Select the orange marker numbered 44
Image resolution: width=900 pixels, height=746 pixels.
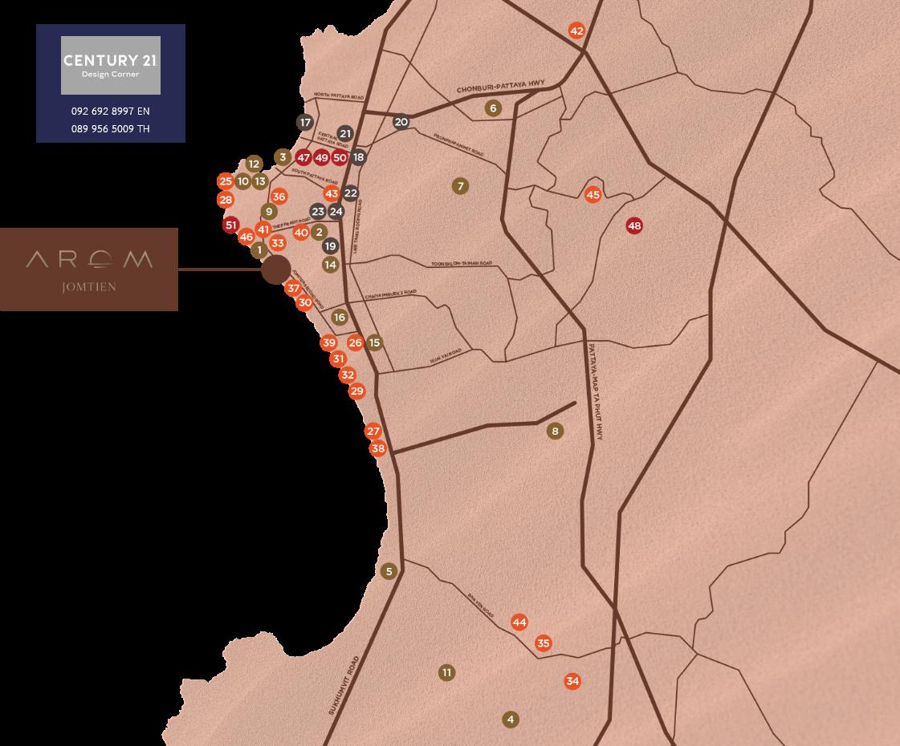point(519,622)
